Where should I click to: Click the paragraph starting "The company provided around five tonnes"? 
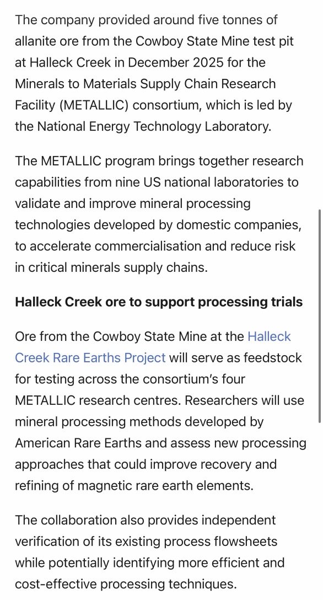point(154,73)
